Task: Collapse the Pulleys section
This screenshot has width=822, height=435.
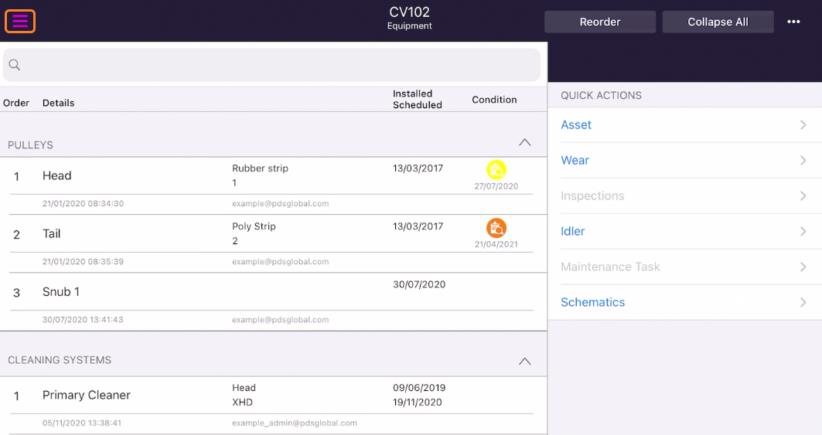Action: coord(525,143)
